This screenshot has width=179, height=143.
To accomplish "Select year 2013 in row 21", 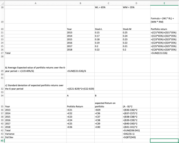I will [81, 32].
